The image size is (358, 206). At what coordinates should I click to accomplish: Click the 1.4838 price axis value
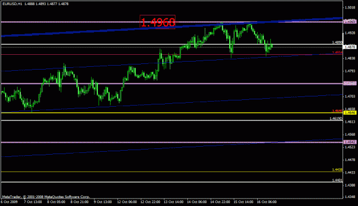pos(350,58)
